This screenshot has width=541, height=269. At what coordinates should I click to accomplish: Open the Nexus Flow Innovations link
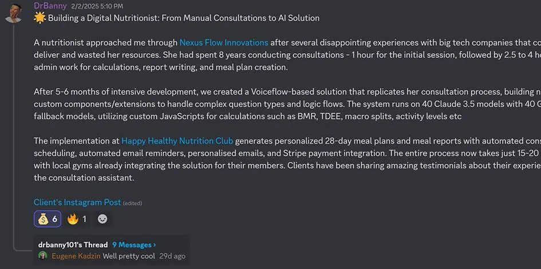coord(224,43)
